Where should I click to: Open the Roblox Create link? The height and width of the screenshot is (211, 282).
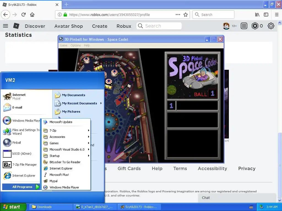tap(100, 26)
